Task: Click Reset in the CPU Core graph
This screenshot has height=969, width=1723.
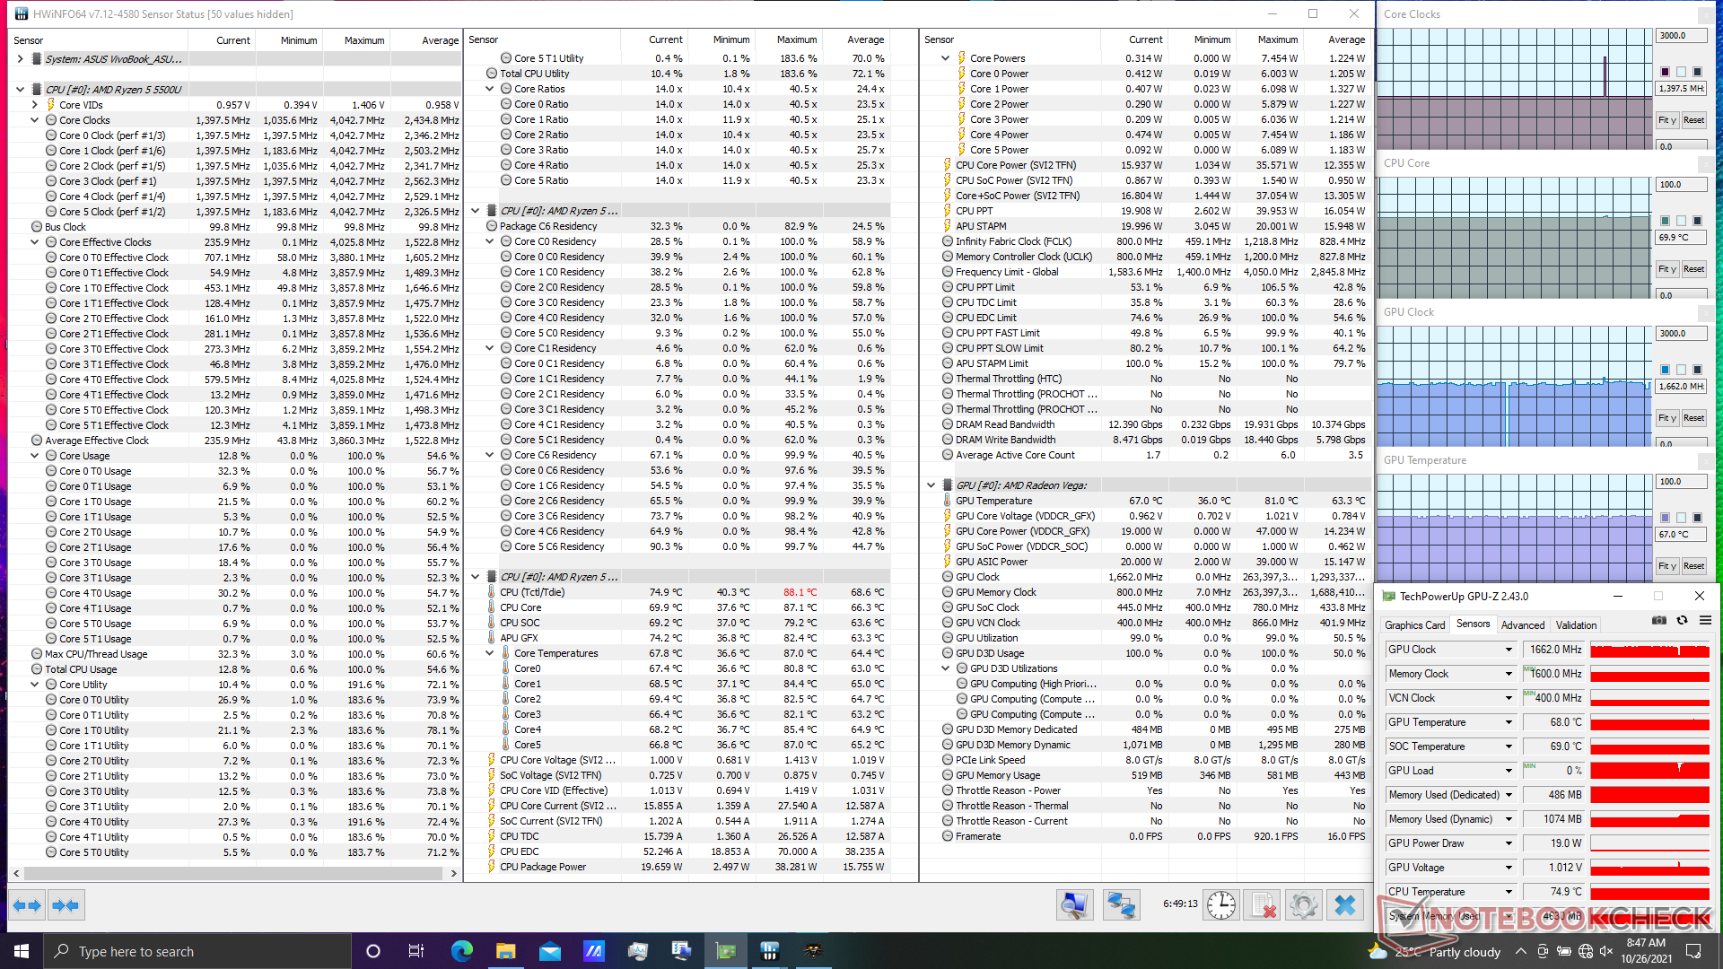Action: (1693, 269)
